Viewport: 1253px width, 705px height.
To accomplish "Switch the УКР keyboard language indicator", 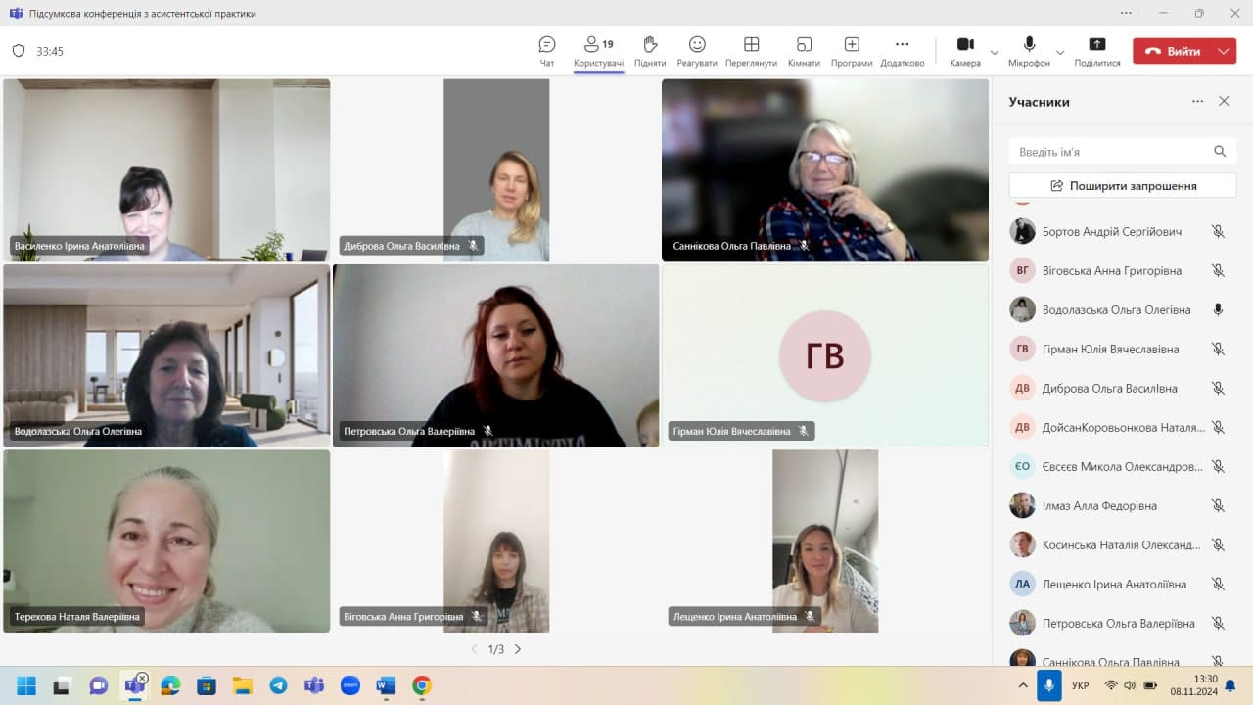I will pos(1081,685).
